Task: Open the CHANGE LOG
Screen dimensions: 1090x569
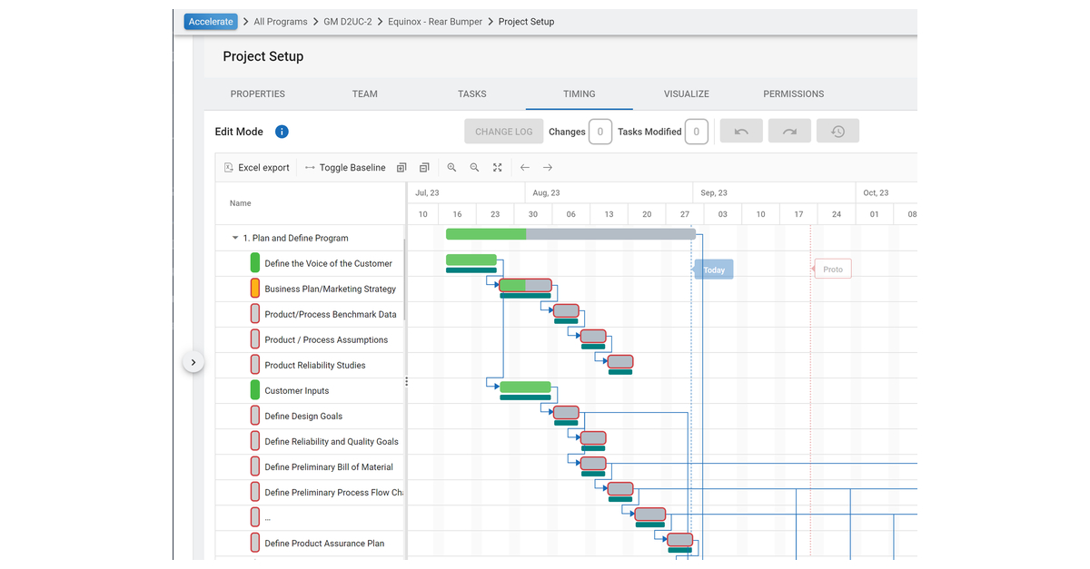Action: 503,131
